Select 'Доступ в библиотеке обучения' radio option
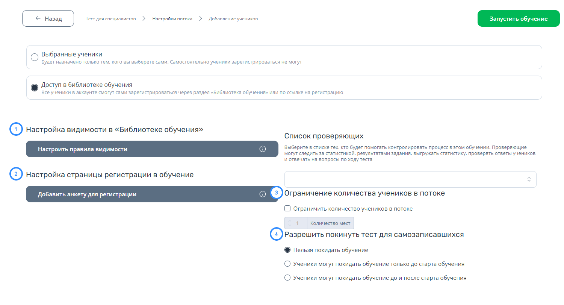This screenshot has height=305, width=564. pyautogui.click(x=35, y=88)
